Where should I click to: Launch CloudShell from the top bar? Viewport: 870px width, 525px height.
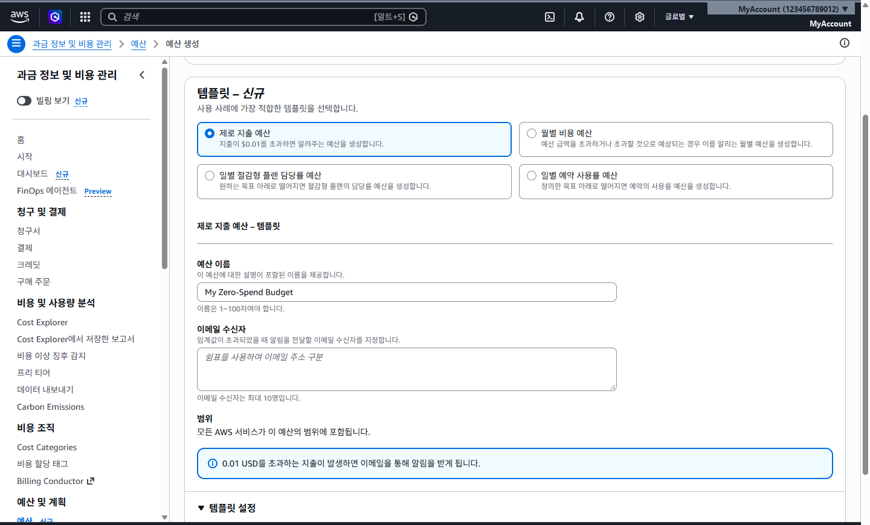(x=550, y=17)
